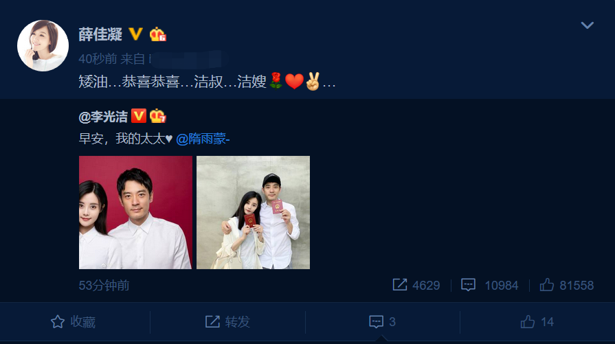This screenshot has width=615, height=344.
Task: Open the comments tab showing 3
Action: tap(383, 321)
